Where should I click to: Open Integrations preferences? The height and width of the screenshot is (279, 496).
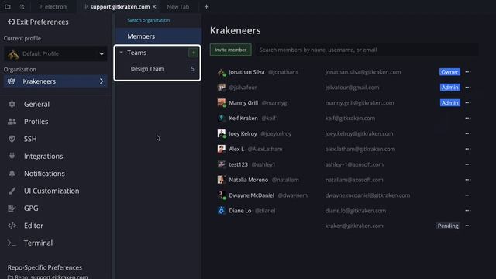pyautogui.click(x=43, y=156)
